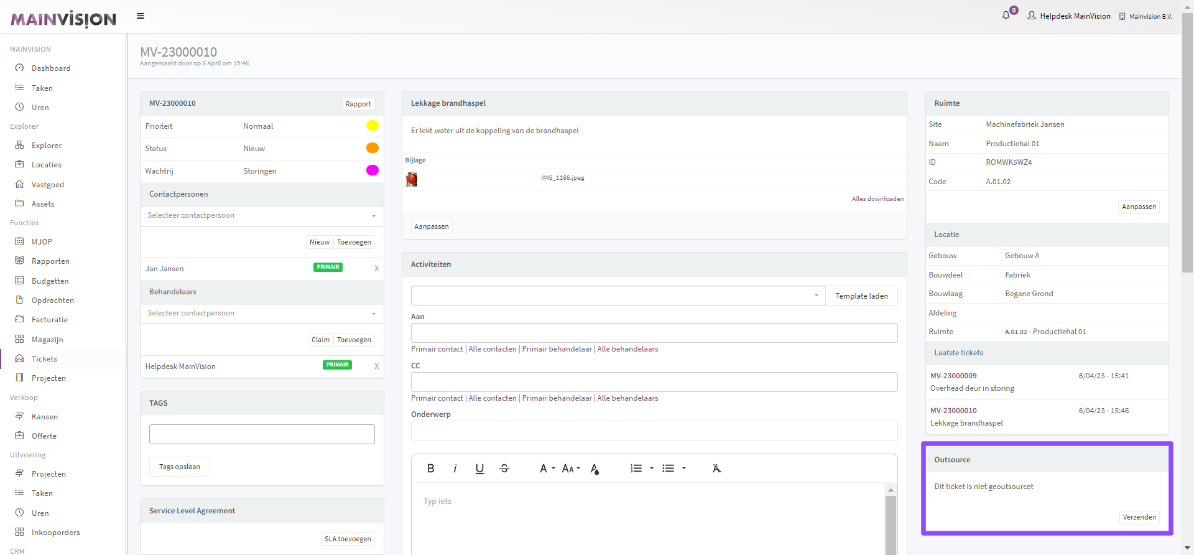The height and width of the screenshot is (555, 1194).
Task: Click the Inkooporders sidebar icon
Action: click(x=19, y=532)
